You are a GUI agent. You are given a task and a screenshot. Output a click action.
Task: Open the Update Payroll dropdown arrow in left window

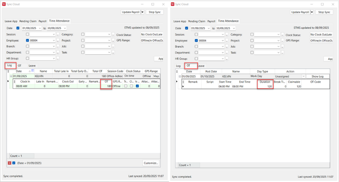tap(142, 12)
